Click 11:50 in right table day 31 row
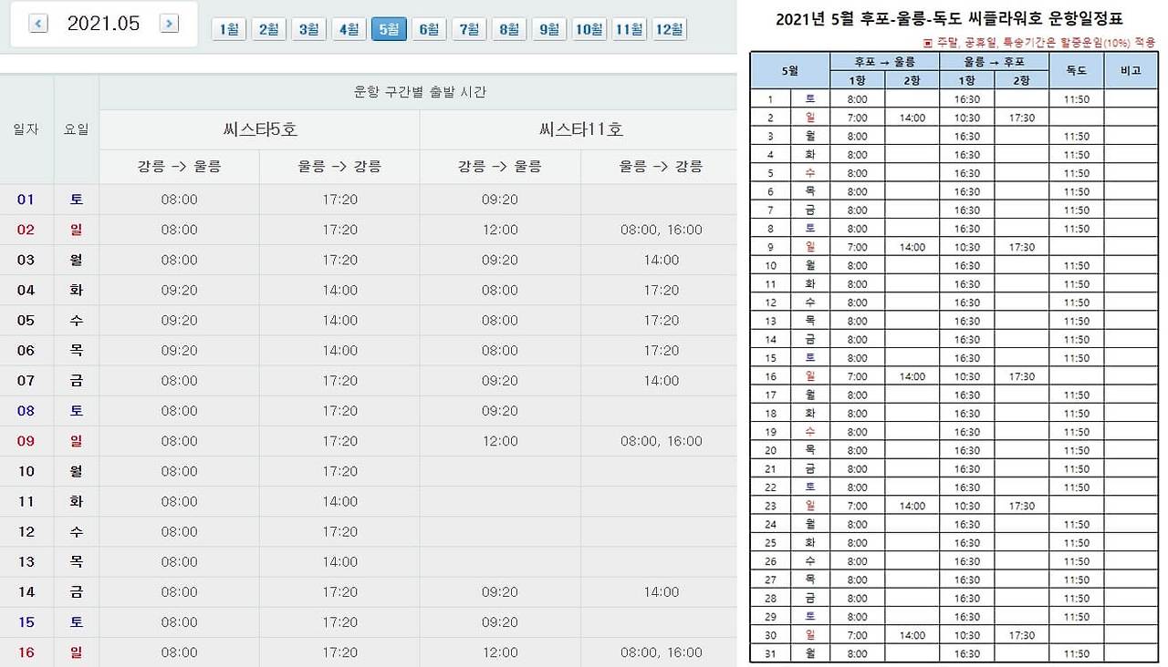 pyautogui.click(x=1077, y=653)
